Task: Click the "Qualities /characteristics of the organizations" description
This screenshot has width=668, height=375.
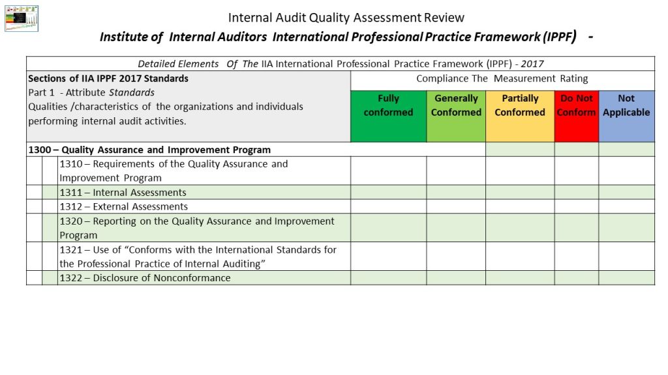Action: point(166,113)
